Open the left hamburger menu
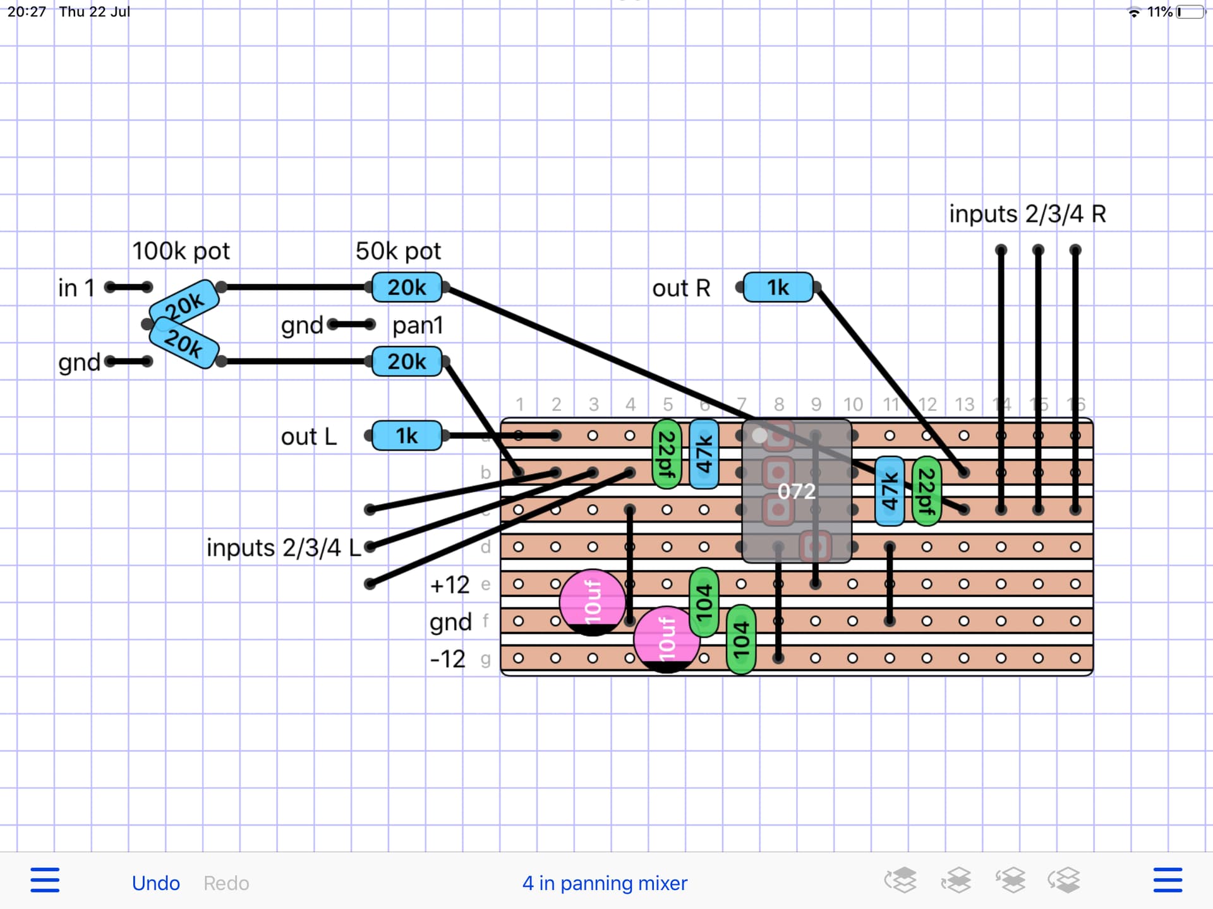1213x909 pixels. coord(45,881)
